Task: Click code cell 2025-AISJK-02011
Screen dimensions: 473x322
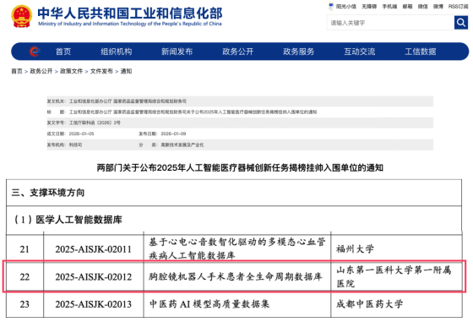Action: click(x=93, y=249)
